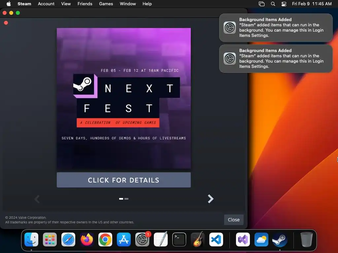
Task: Click System Settings icon in second notification
Action: [x=230, y=59]
